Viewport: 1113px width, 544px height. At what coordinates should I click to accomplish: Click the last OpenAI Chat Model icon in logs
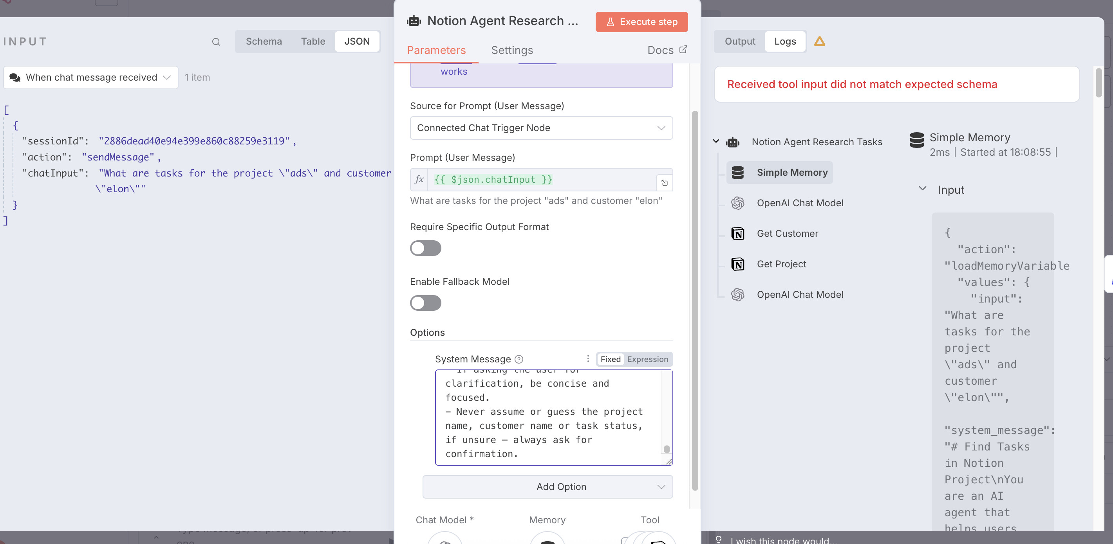click(x=737, y=294)
